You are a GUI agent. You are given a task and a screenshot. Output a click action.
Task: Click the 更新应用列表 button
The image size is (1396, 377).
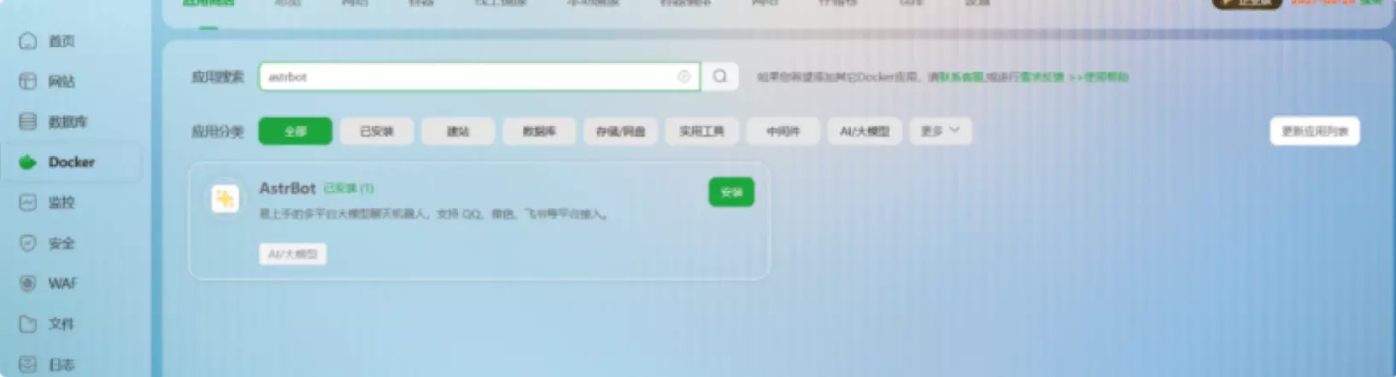(1314, 131)
